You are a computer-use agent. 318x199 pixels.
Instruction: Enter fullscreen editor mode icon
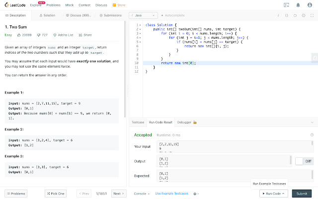pos(312,15)
